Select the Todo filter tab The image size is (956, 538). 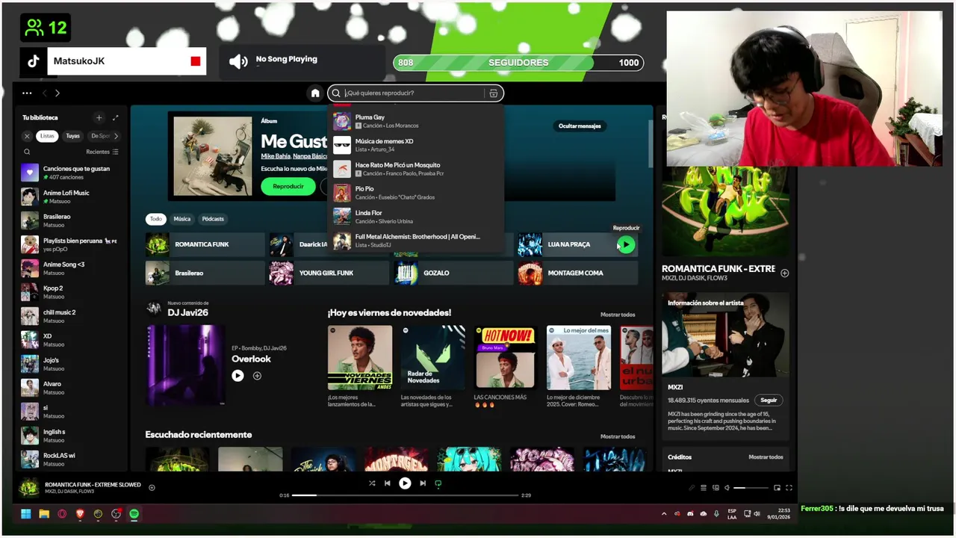[155, 219]
